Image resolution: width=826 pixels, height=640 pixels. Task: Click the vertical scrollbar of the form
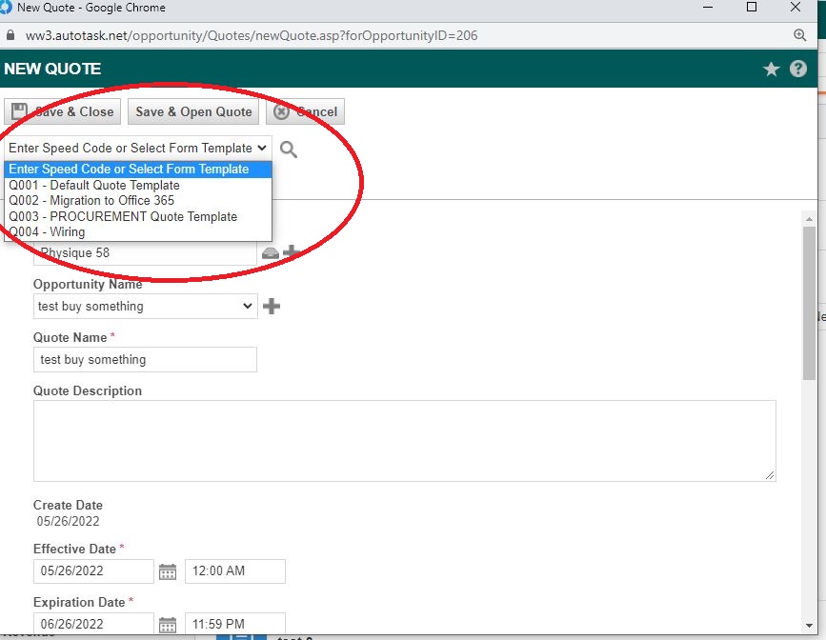pyautogui.click(x=809, y=305)
